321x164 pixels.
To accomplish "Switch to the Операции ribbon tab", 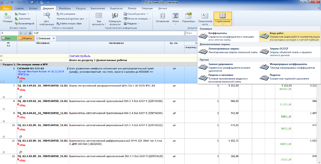I will (147, 8).
